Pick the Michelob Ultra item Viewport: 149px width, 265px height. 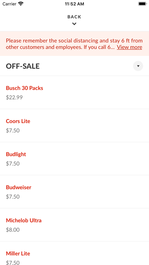tap(74, 225)
